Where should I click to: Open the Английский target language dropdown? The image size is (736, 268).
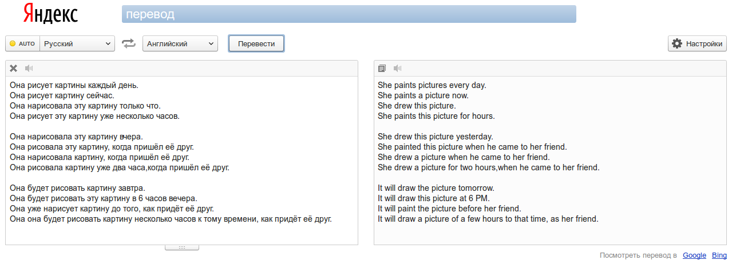180,43
